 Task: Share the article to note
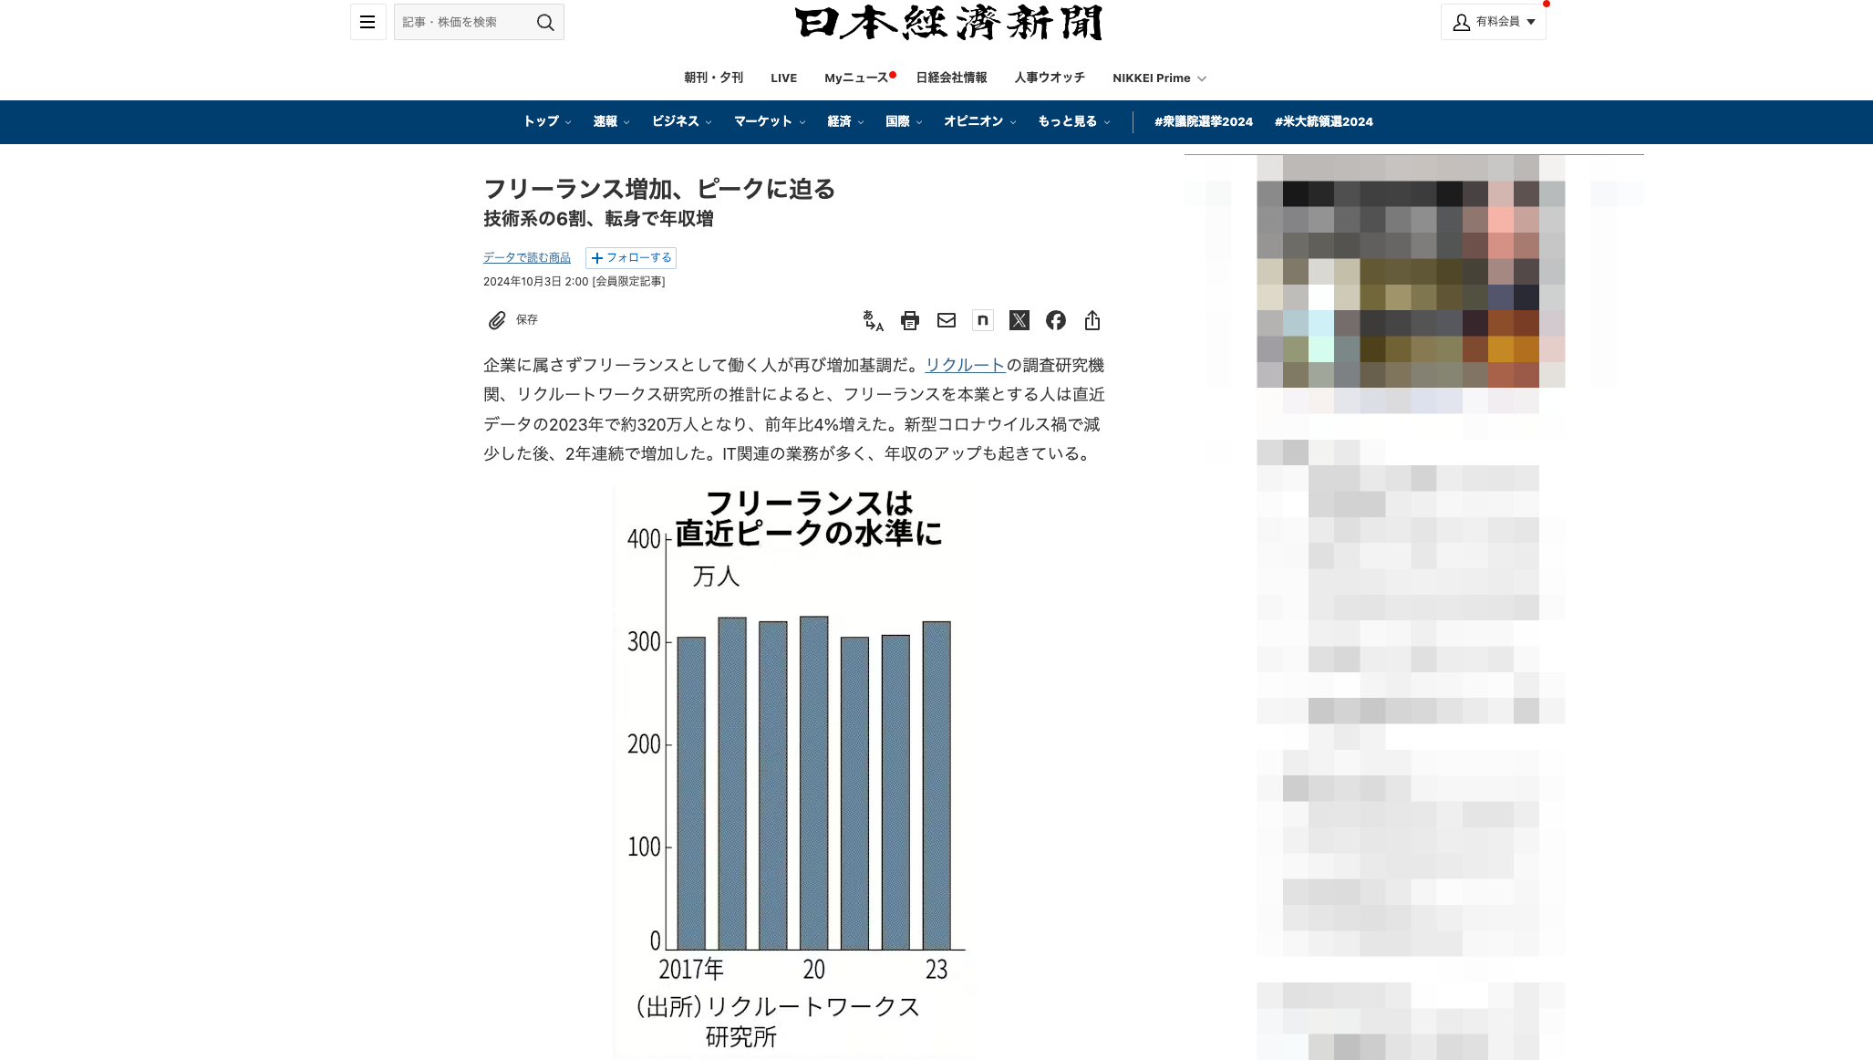982,320
